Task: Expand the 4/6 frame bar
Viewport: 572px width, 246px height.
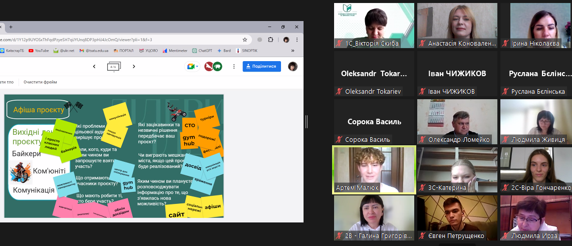Action: pyautogui.click(x=114, y=67)
